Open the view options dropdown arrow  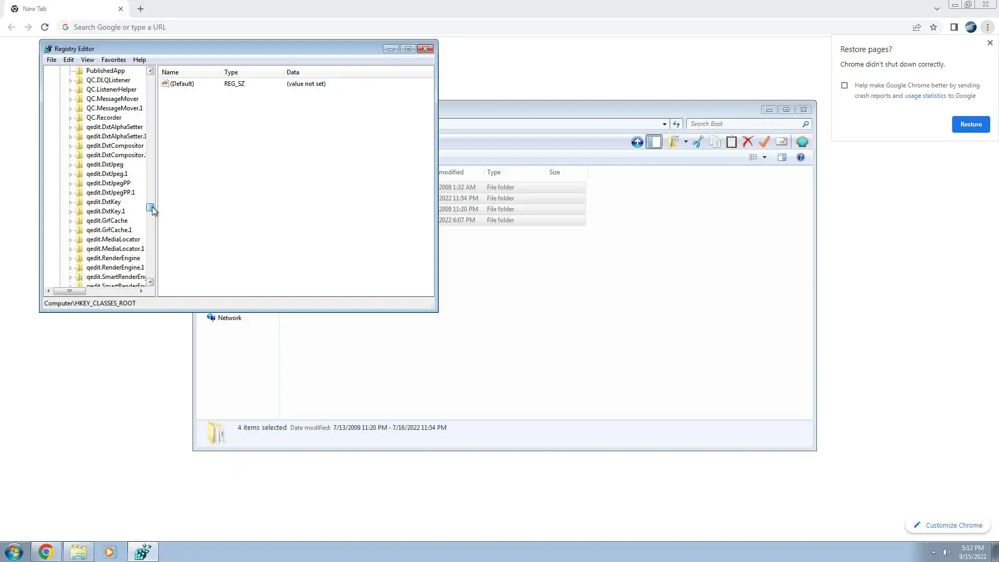764,157
